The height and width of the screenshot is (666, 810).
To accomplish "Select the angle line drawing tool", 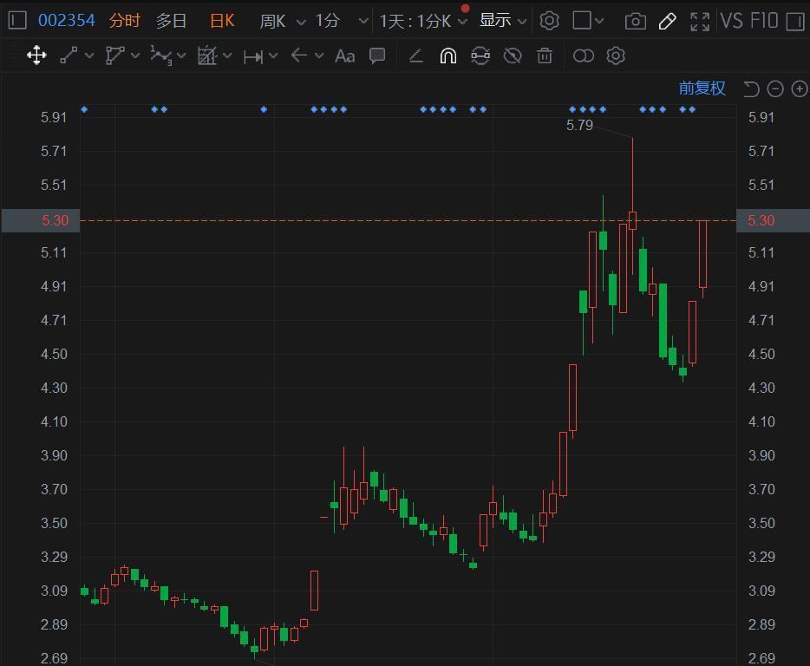I will point(416,55).
